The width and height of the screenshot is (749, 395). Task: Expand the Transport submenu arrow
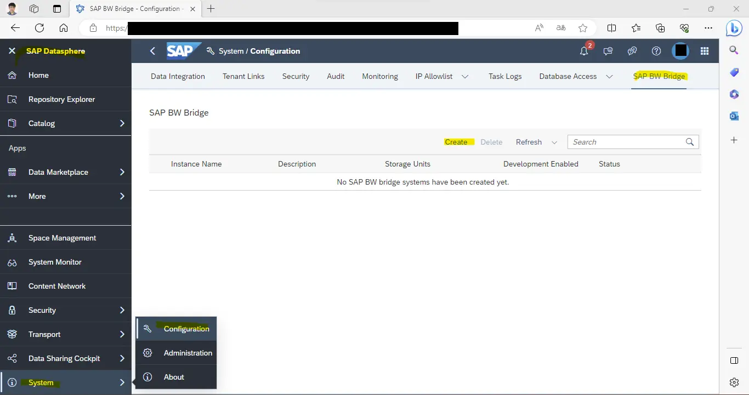tap(122, 334)
